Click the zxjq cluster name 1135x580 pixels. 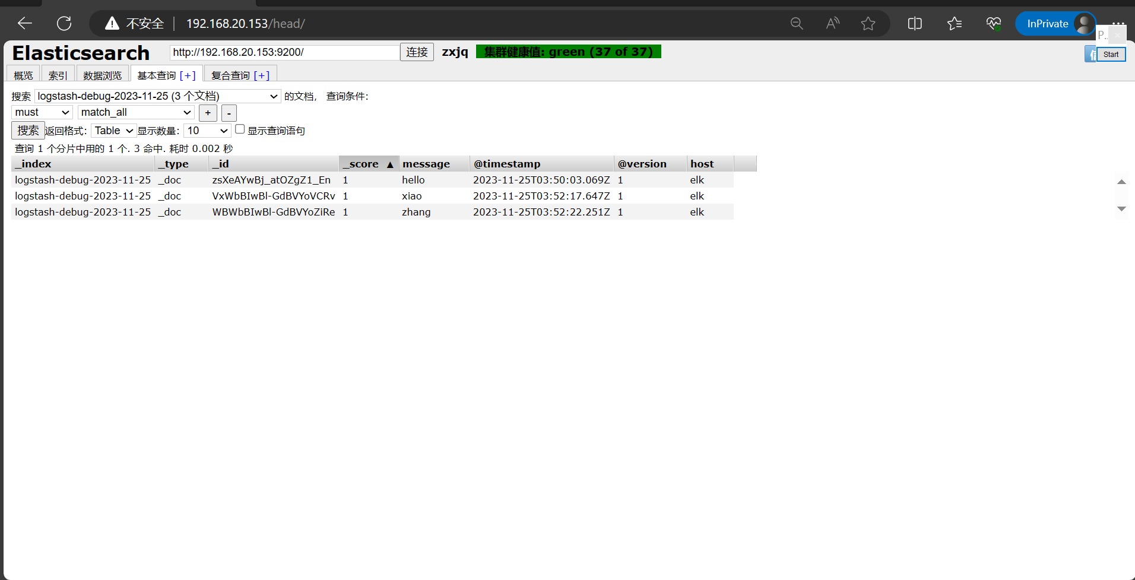tap(455, 52)
